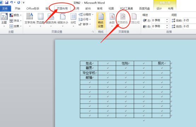Click the Redo icon in title bar

19,2
